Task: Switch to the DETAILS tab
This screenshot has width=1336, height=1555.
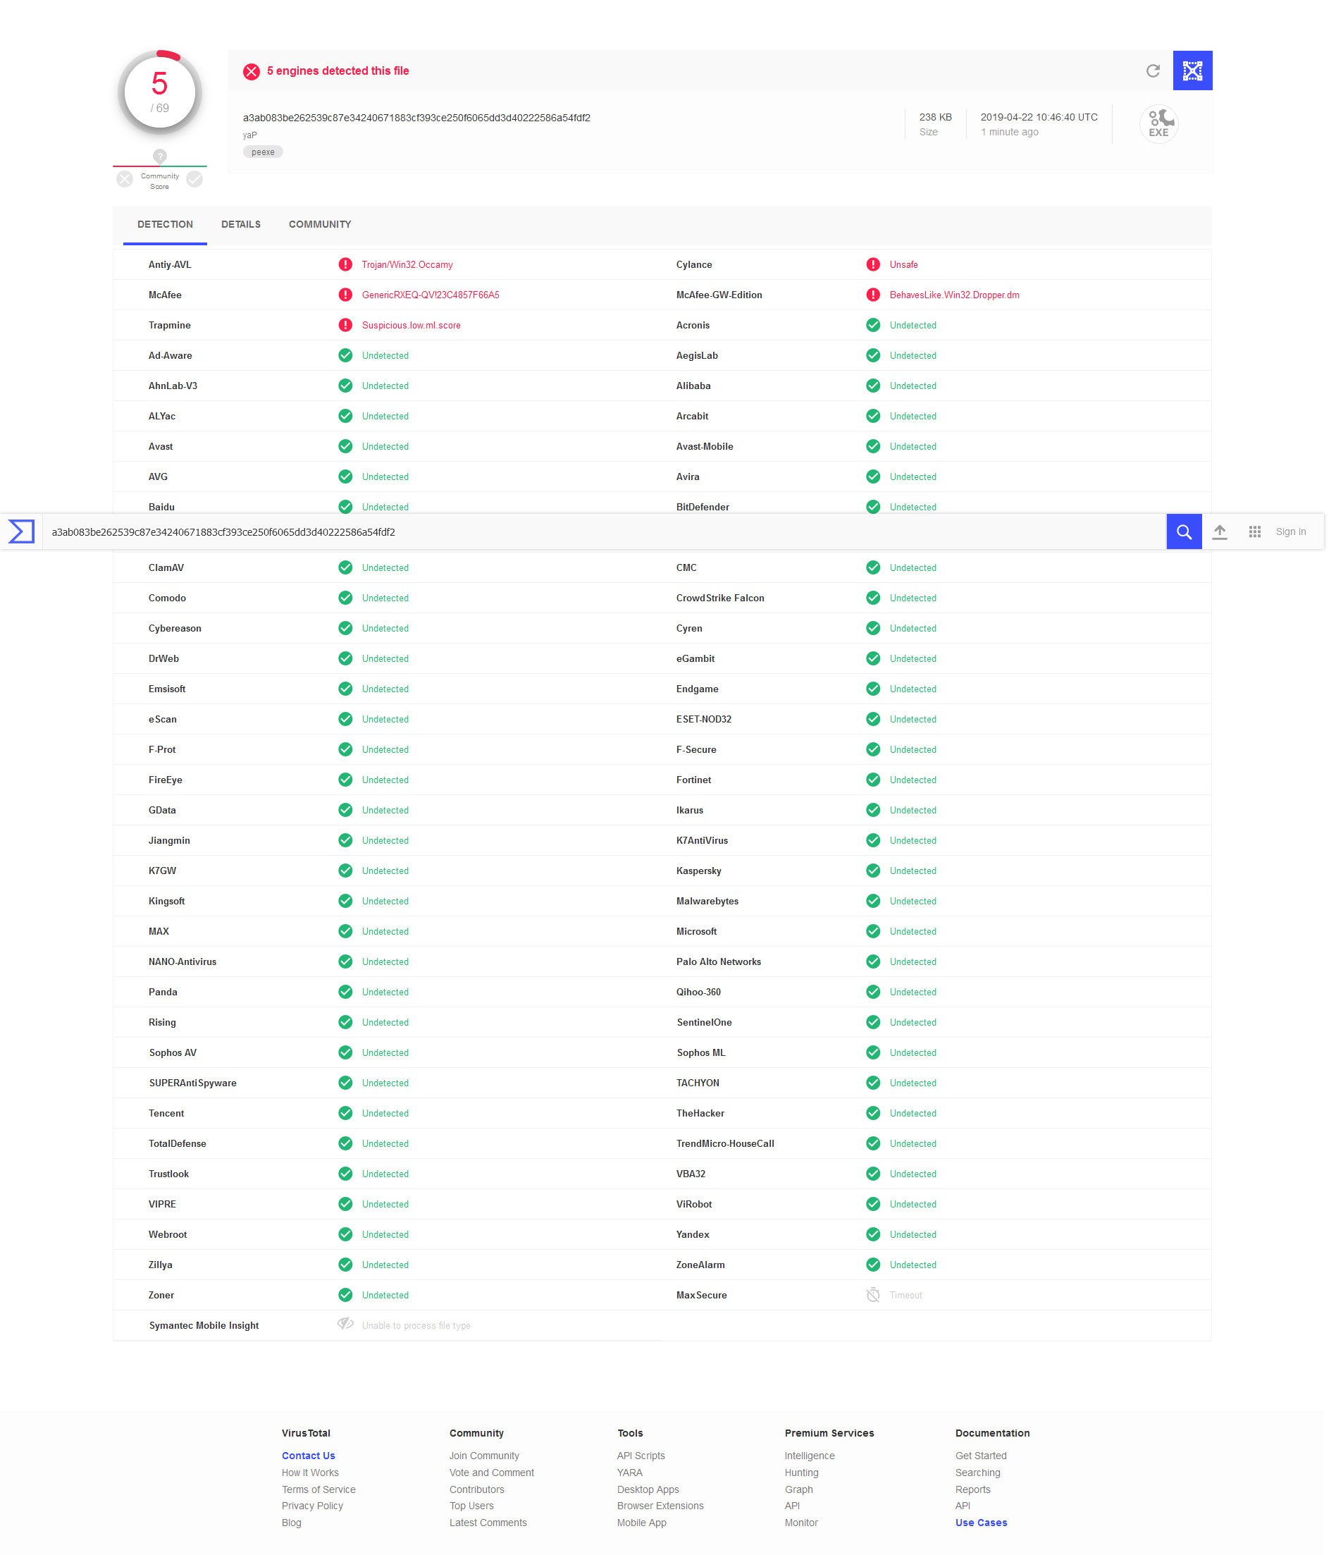Action: click(x=242, y=226)
